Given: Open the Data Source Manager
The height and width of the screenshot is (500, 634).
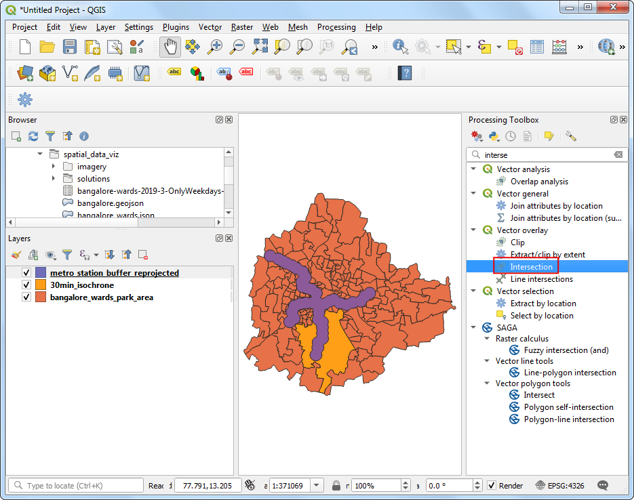Looking at the screenshot, I should point(25,73).
